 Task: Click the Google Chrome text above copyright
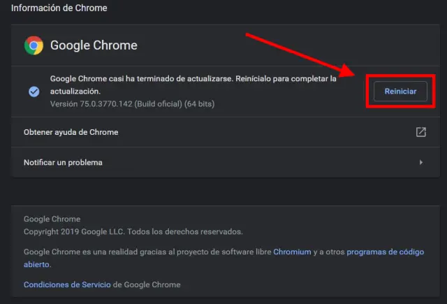click(52, 219)
